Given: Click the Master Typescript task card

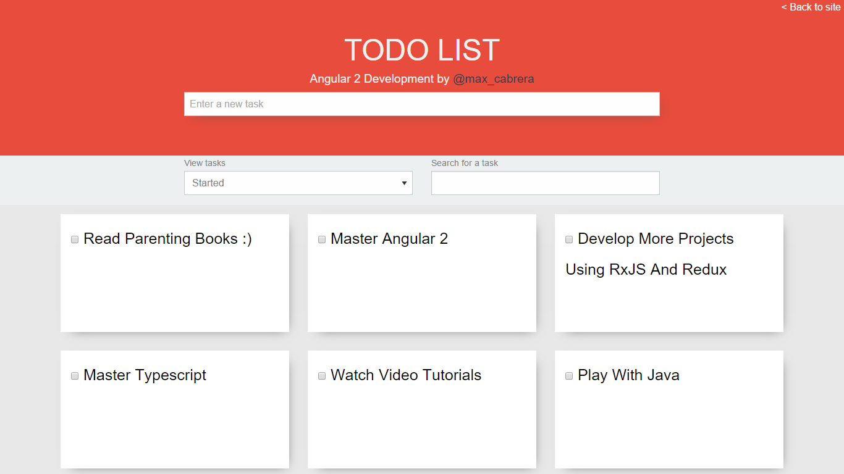Looking at the screenshot, I should coord(174,426).
